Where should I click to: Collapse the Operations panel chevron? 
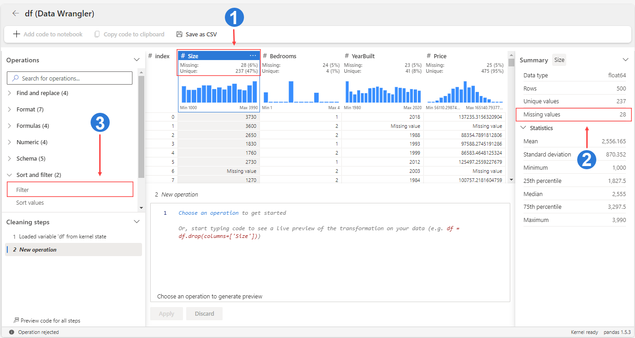136,60
